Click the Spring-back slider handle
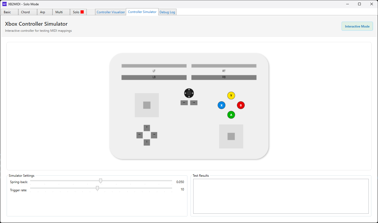This screenshot has width=378, height=223. tap(100, 181)
